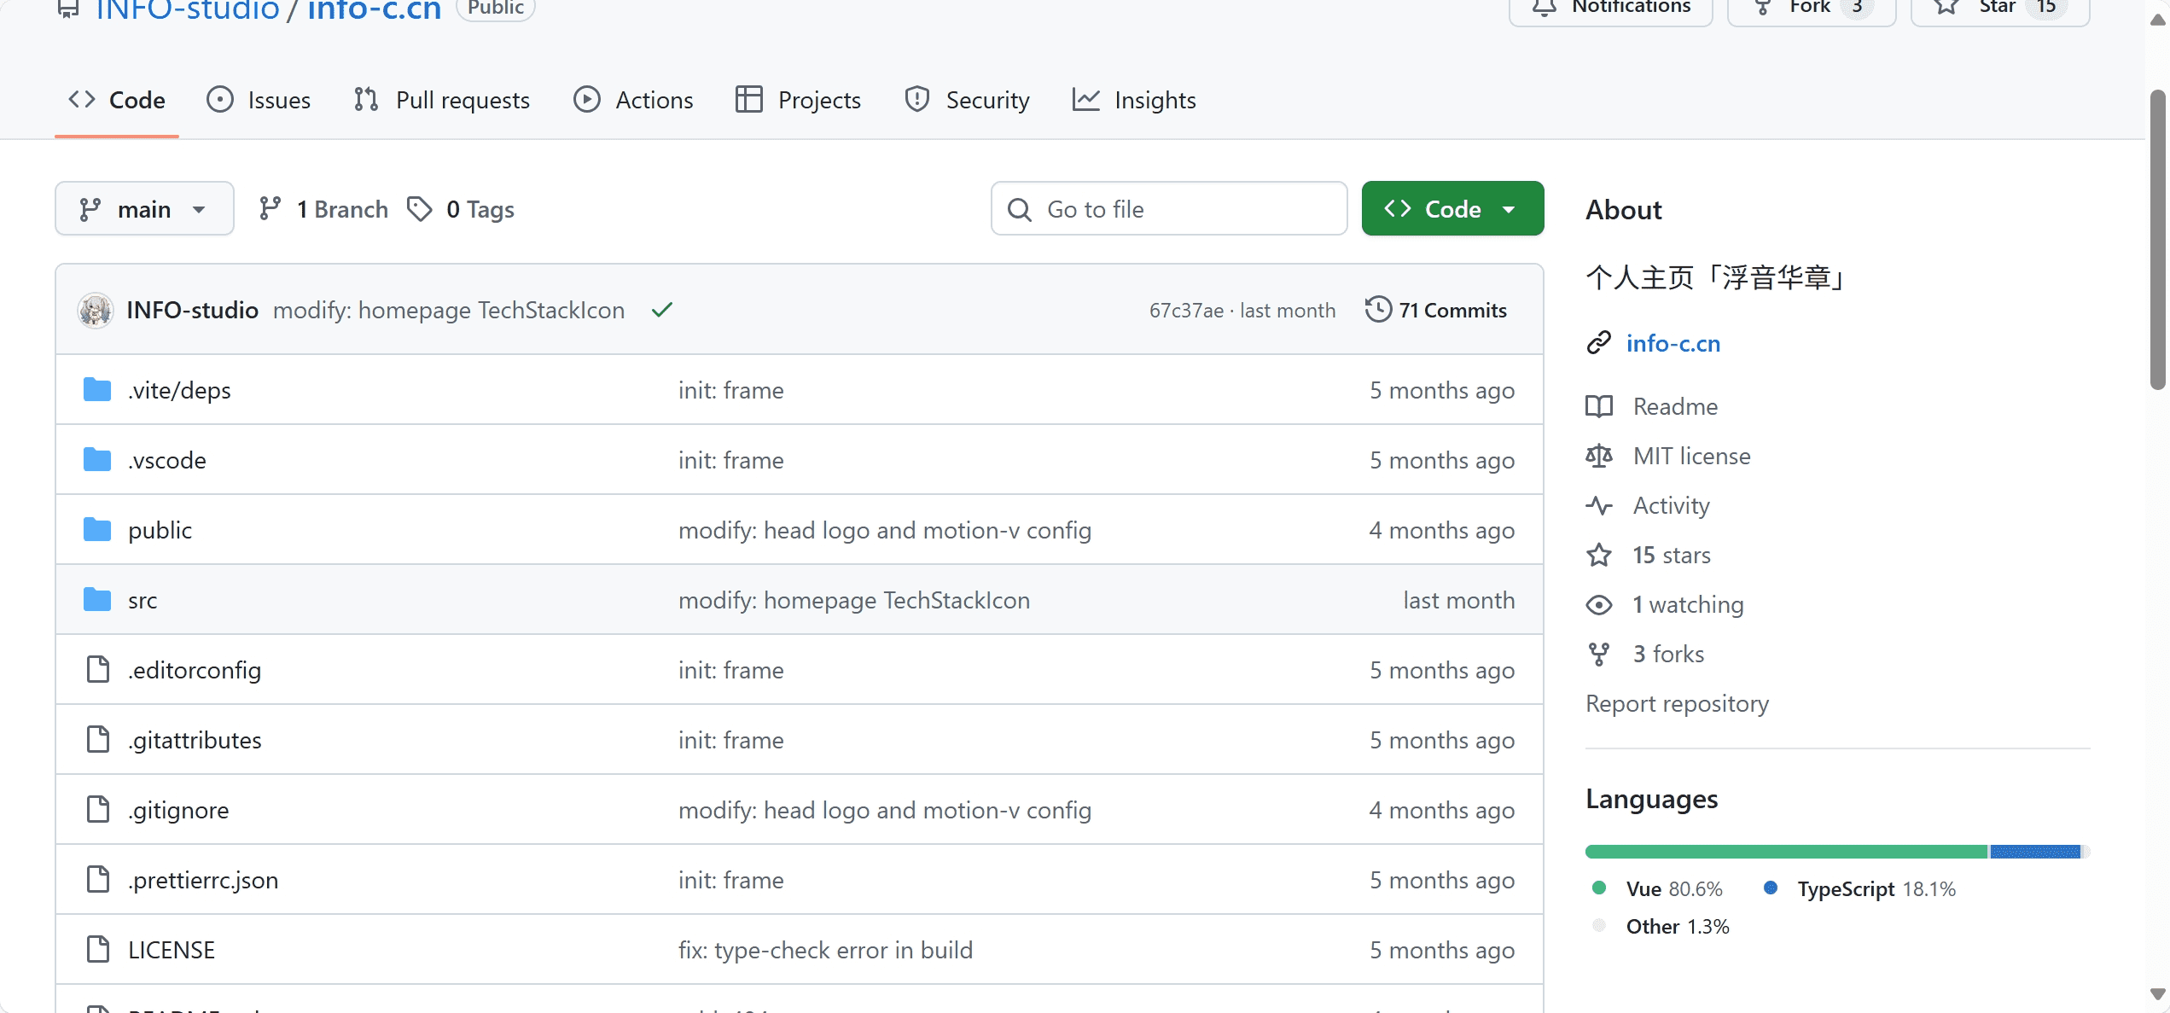Click the green commit status checkmark
This screenshot has height=1013, width=2170.
click(x=662, y=310)
